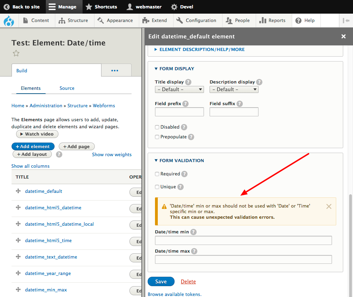Collapse toolbar with the orientation arrow icon
Viewport: 353px width, 297px height.
click(346, 21)
